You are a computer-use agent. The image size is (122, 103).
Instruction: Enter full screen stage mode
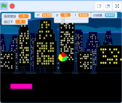pyautogui.click(x=117, y=6)
